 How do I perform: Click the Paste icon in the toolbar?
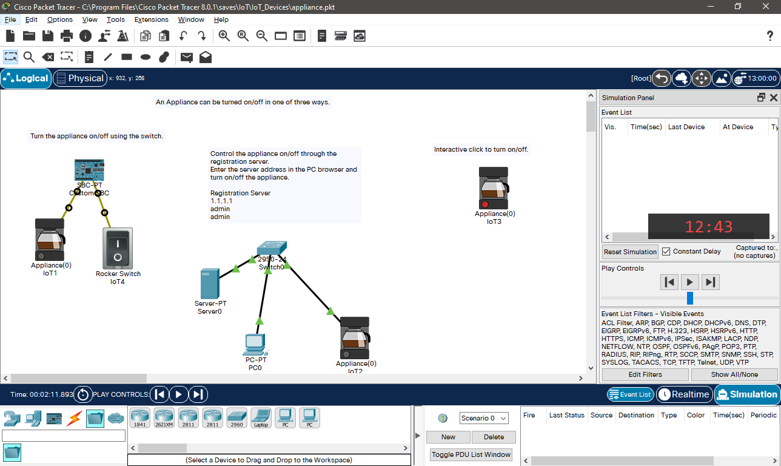[x=164, y=36]
